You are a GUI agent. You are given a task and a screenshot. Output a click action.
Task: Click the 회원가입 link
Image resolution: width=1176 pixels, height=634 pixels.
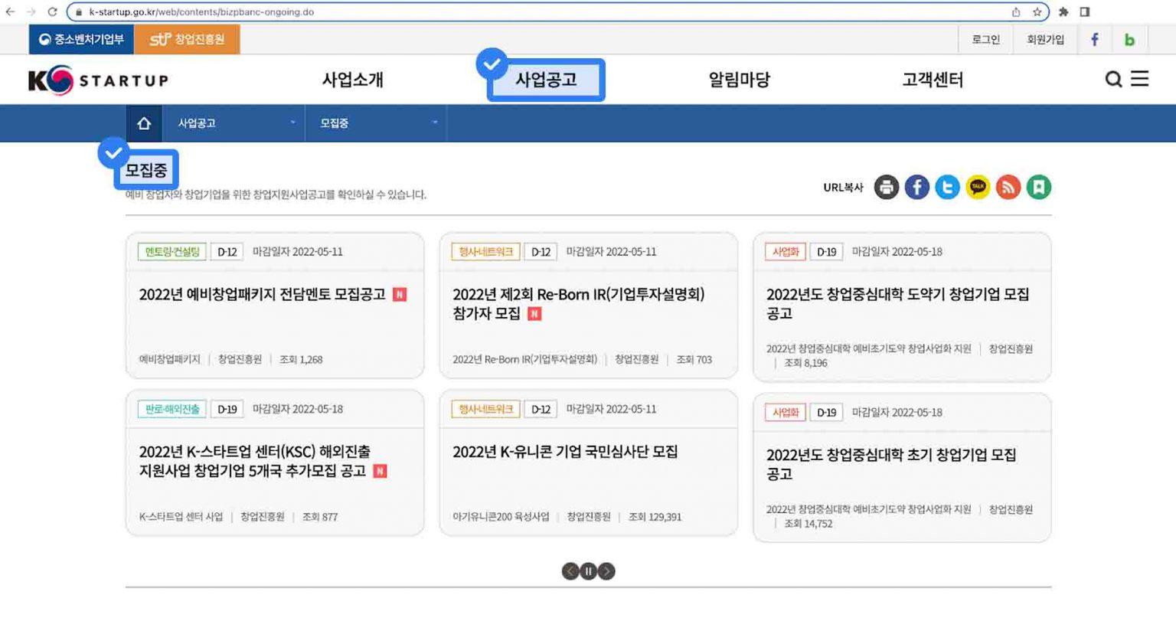pos(1045,40)
